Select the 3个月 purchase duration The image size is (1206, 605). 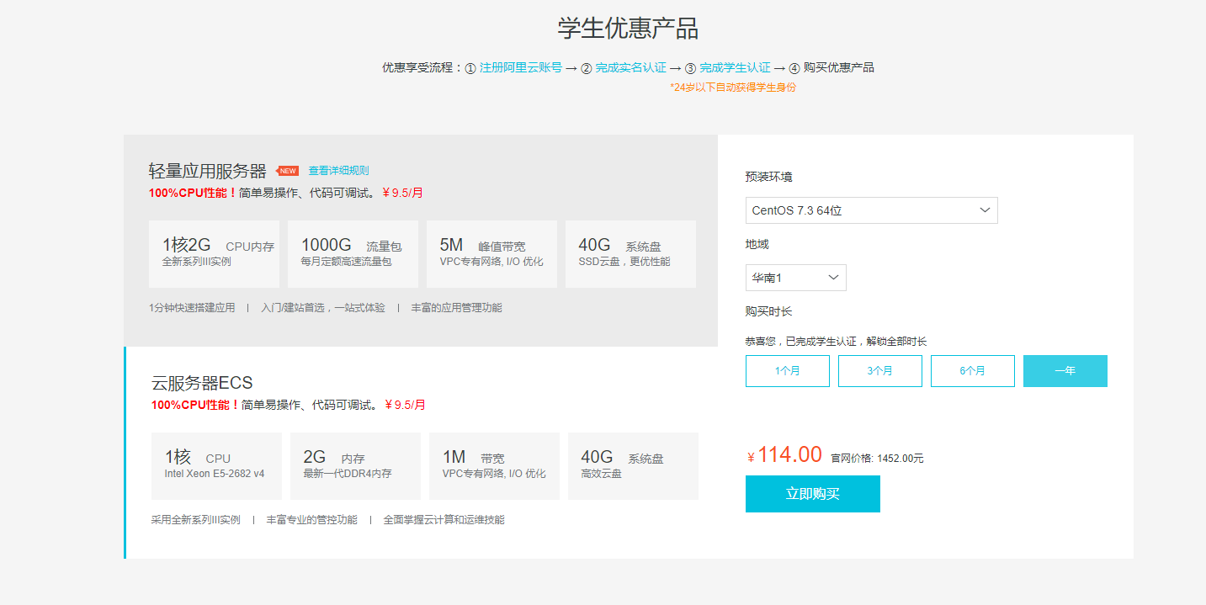click(879, 371)
